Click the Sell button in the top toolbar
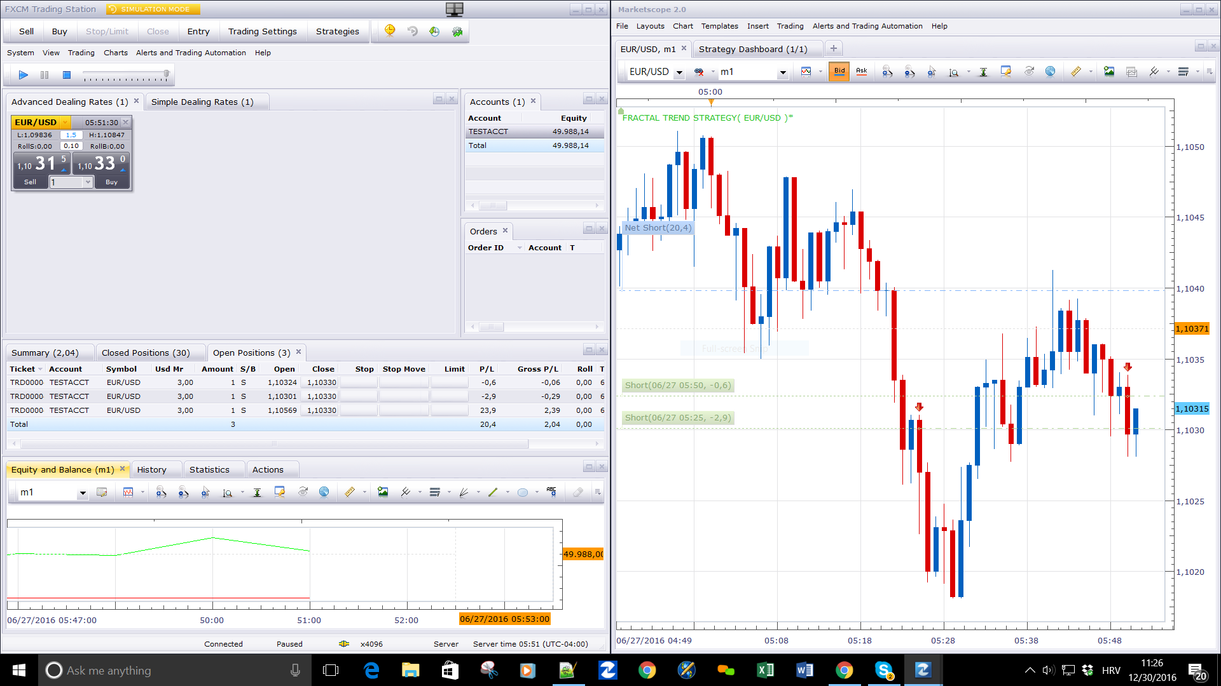1221x686 pixels. tap(26, 31)
